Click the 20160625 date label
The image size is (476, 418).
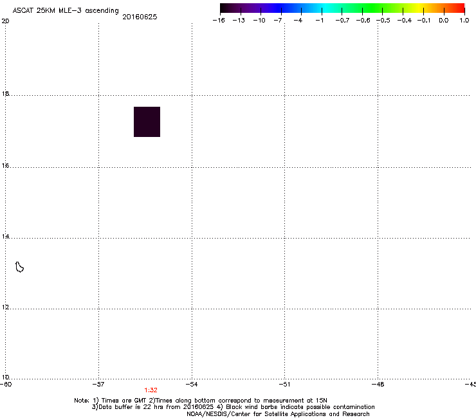point(140,17)
